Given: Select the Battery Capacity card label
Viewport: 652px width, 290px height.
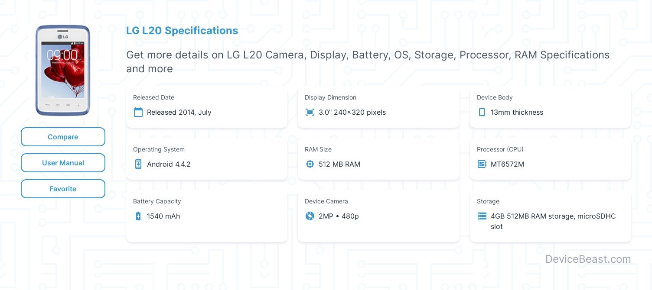Looking at the screenshot, I should click(157, 201).
